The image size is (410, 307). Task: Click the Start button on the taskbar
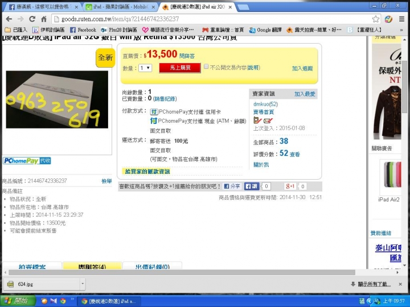18,301
